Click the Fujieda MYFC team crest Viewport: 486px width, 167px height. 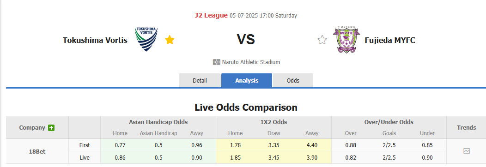click(x=346, y=40)
